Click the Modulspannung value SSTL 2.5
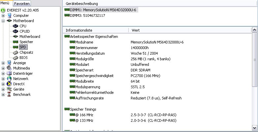 (x=138, y=87)
